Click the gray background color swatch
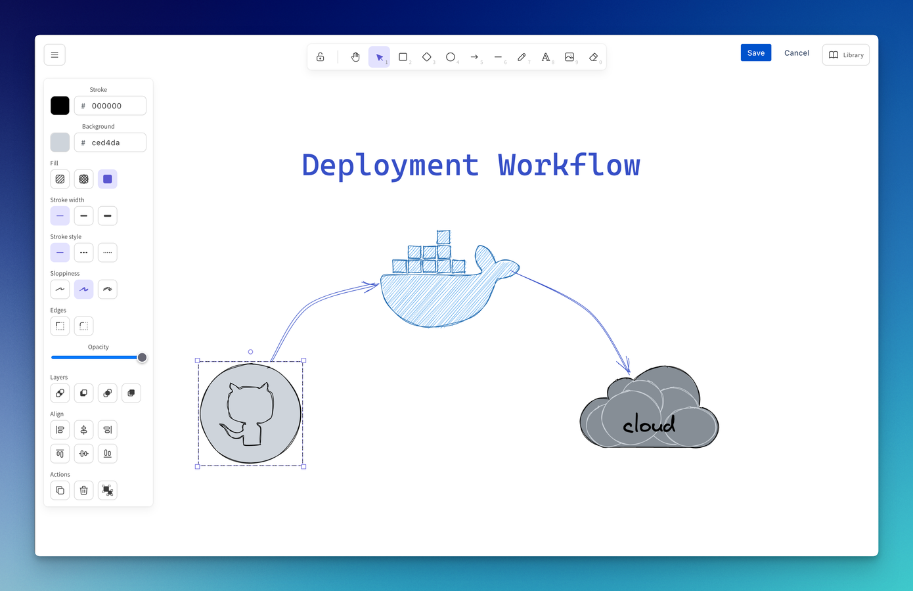This screenshot has width=913, height=591. coord(60,142)
